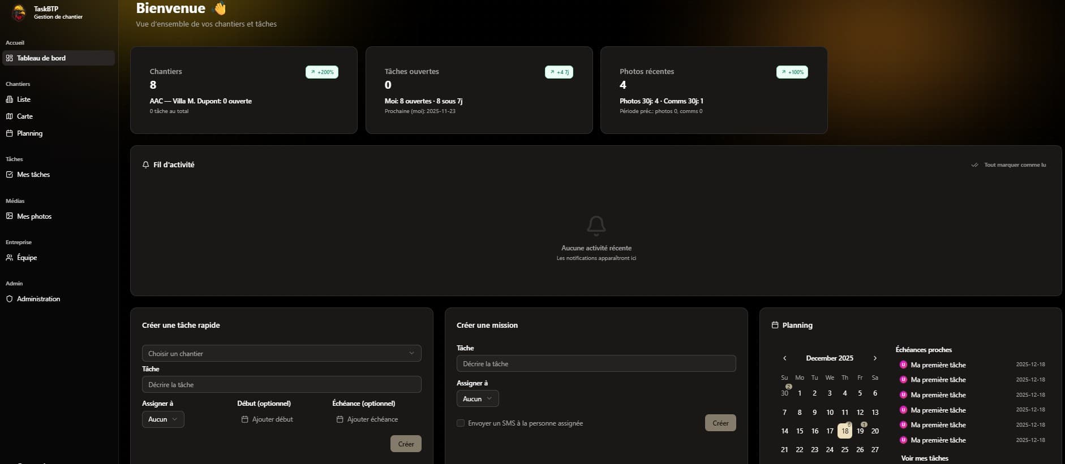
Task: Enable SMS notification checkbox
Action: (x=461, y=423)
